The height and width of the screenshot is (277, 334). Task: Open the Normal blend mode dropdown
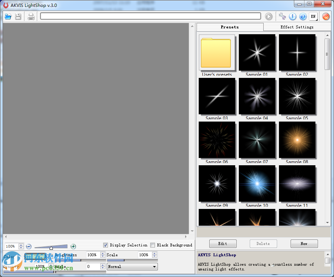(132, 267)
